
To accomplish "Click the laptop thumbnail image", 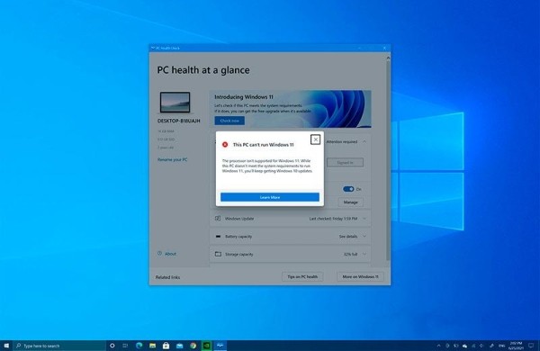I will click(175, 103).
